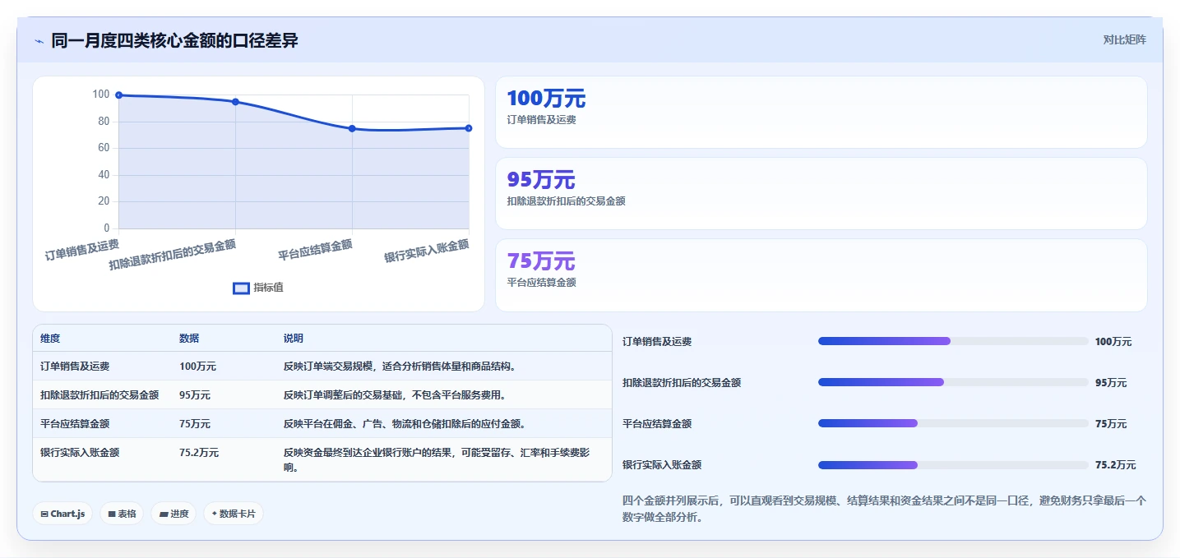The image size is (1180, 558).
Task: Click the 平台应结算金额 progress bar
Action: click(x=953, y=423)
